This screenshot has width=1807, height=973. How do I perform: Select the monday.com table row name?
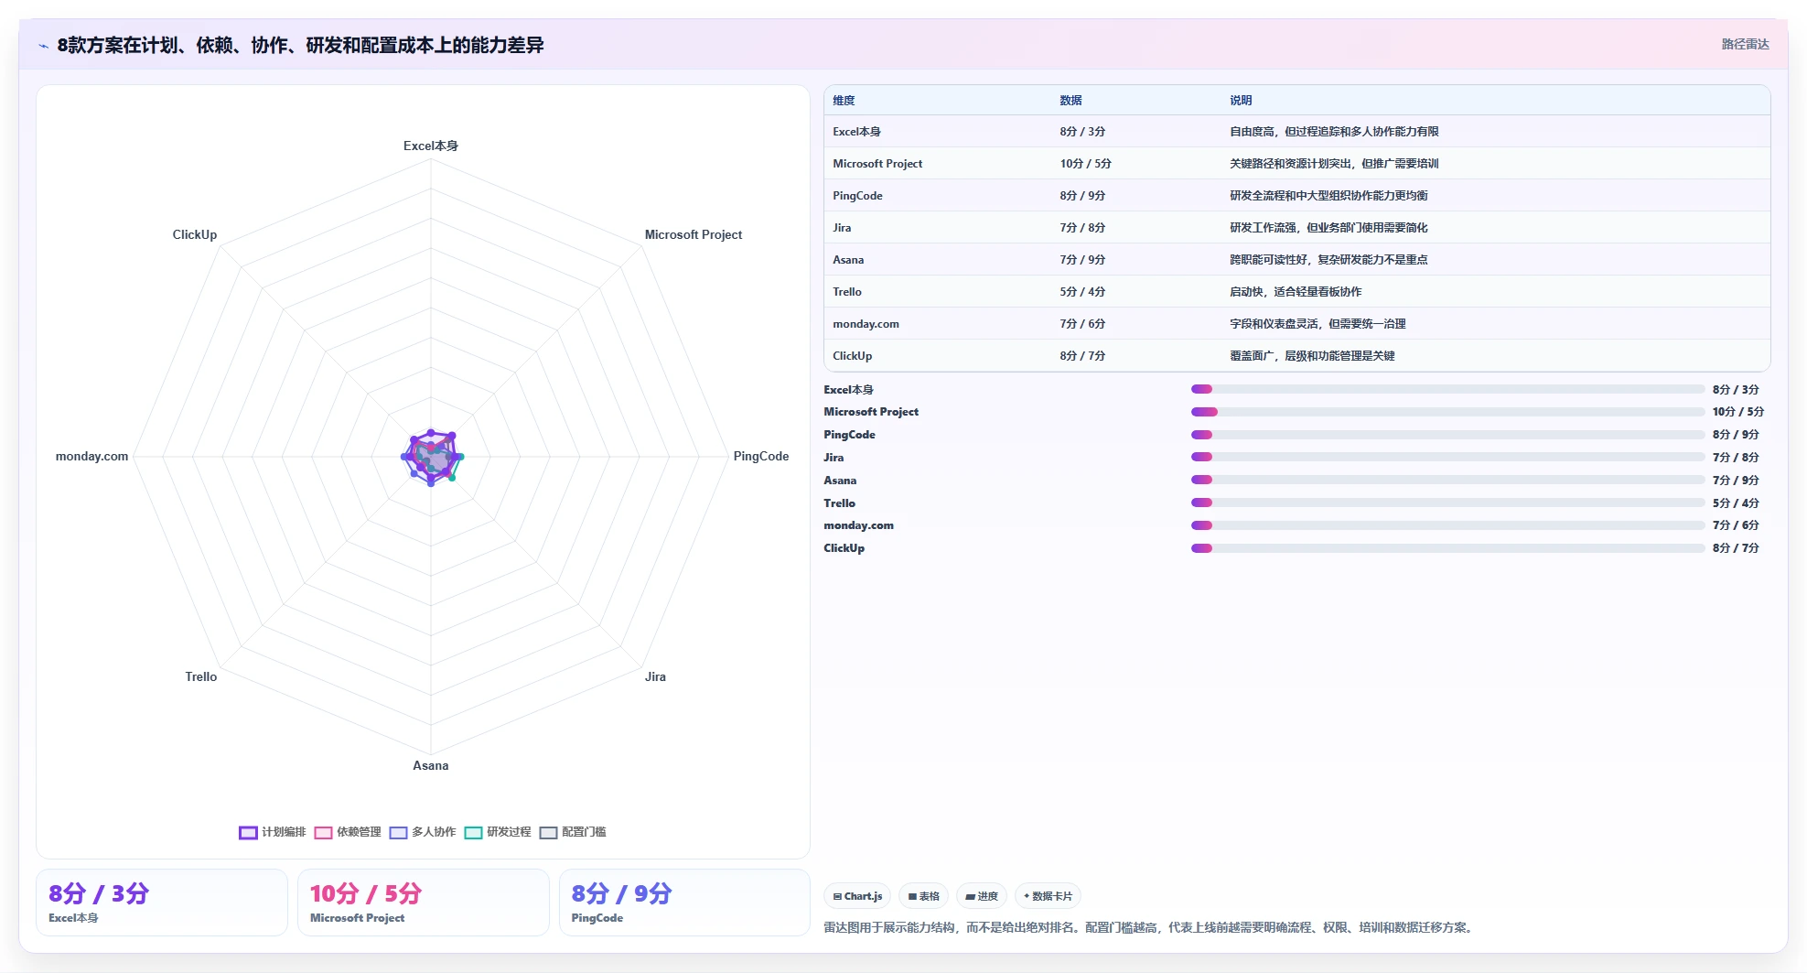point(866,324)
